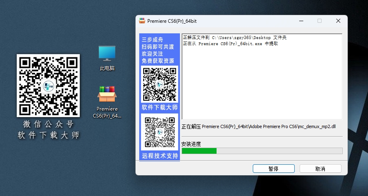
Task: Click the 扫码即可共渡 text in the sidebar
Action: tap(158, 47)
